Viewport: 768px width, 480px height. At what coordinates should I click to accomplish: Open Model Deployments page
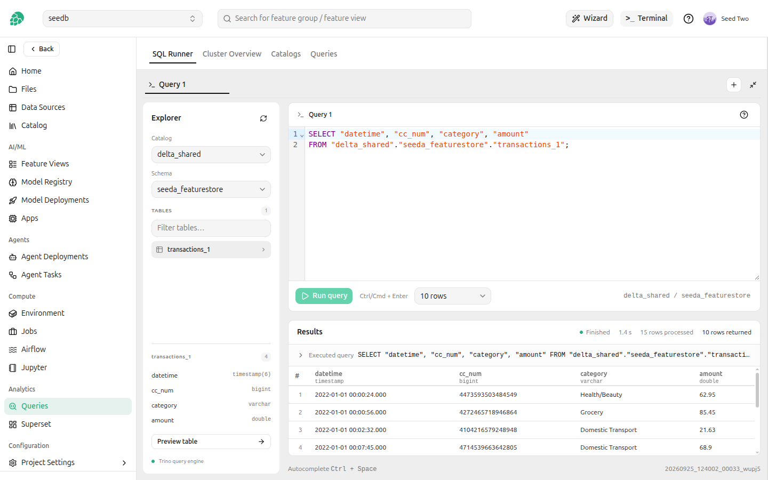click(68, 200)
